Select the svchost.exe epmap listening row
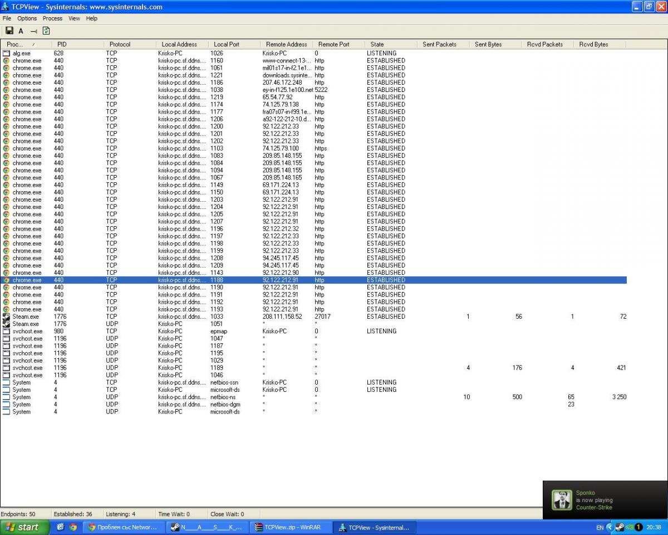This screenshot has width=668, height=535. pos(313,331)
